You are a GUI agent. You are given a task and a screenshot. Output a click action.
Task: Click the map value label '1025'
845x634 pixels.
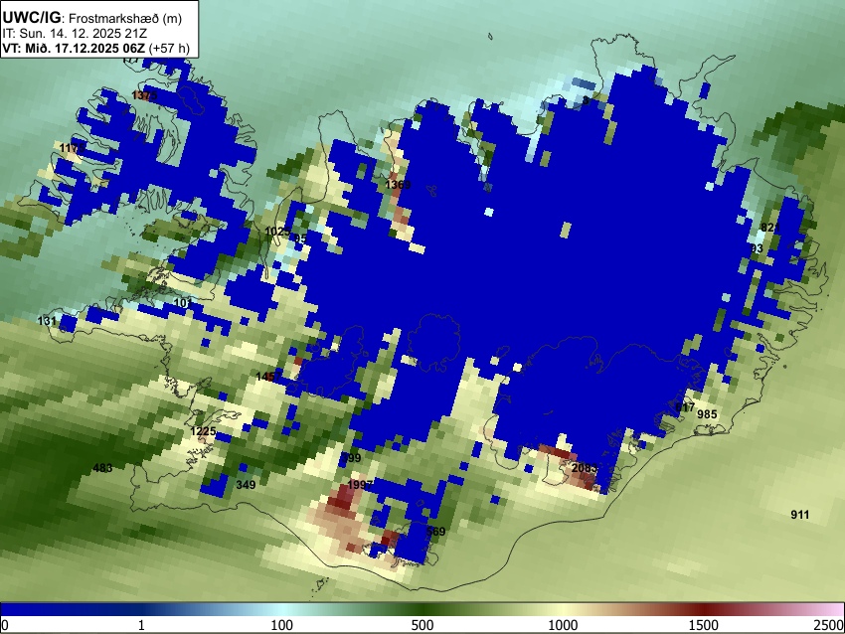click(277, 232)
